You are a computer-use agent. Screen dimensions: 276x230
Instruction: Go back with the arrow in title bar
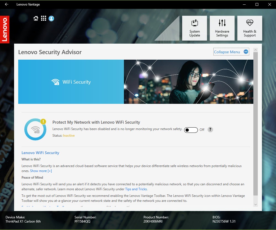click(x=7, y=4)
